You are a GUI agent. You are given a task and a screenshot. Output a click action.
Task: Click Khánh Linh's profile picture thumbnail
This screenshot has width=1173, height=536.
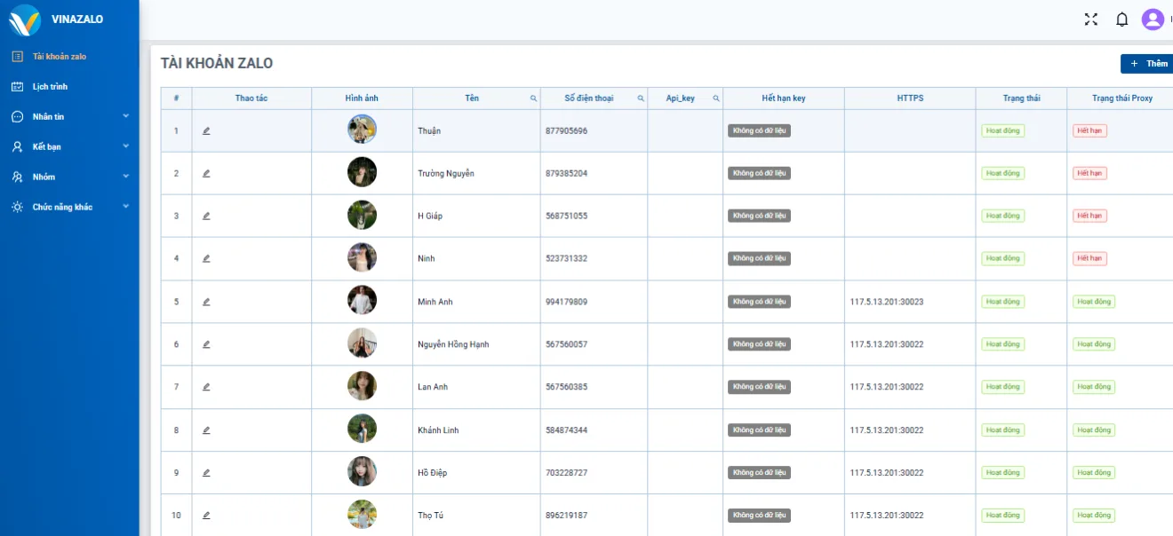click(362, 430)
